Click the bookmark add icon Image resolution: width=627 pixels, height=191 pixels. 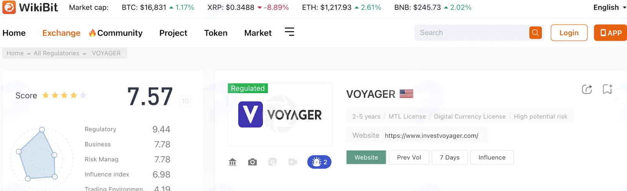607,89
